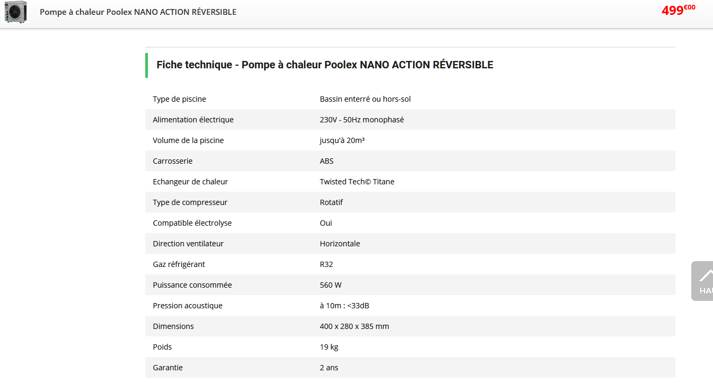Click the Horizontale ventilator direction value
Image resolution: width=713 pixels, height=383 pixels.
(x=340, y=244)
